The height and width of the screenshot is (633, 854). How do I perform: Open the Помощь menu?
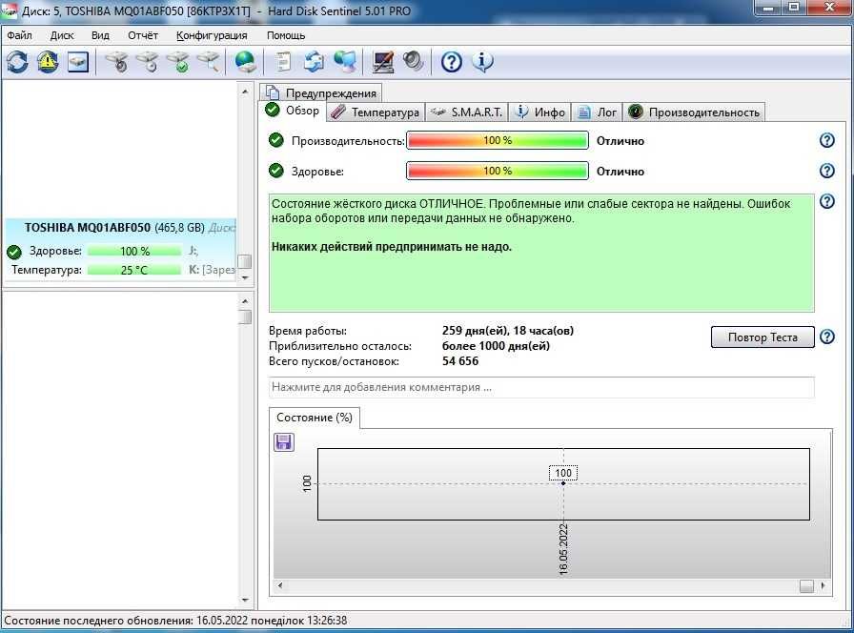(285, 35)
